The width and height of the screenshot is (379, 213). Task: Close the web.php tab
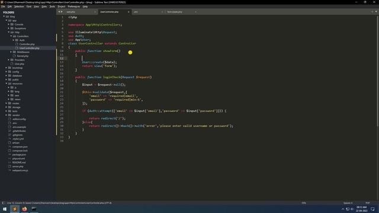(95, 12)
